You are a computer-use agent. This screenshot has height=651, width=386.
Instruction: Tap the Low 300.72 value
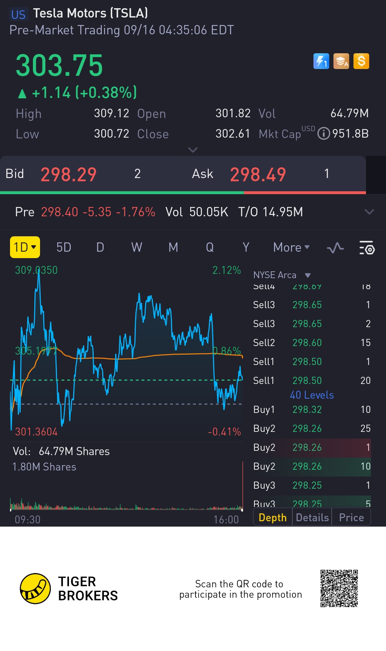[112, 134]
